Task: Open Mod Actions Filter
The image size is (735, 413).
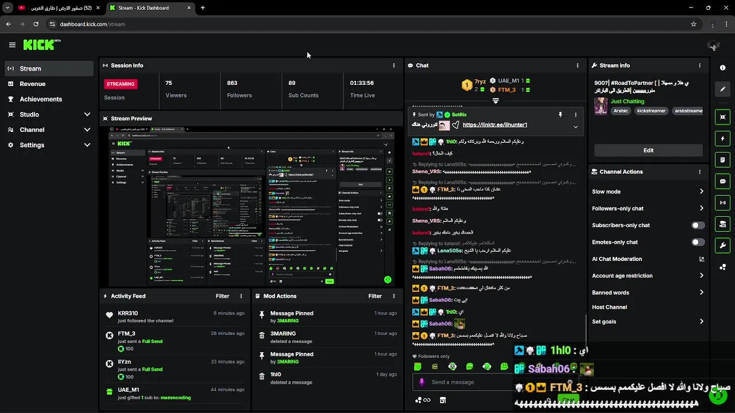Action: click(x=375, y=296)
